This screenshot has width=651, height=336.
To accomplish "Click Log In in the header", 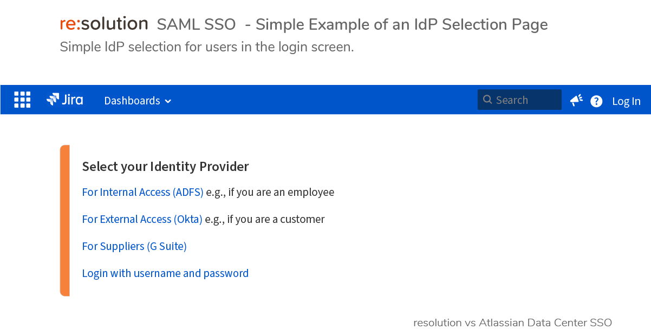I will [x=626, y=101].
